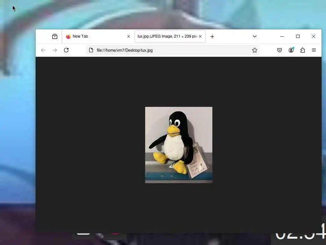Screen dimensions: 326x245
Task: Bookmark this page with the star icon
Action: (254, 50)
